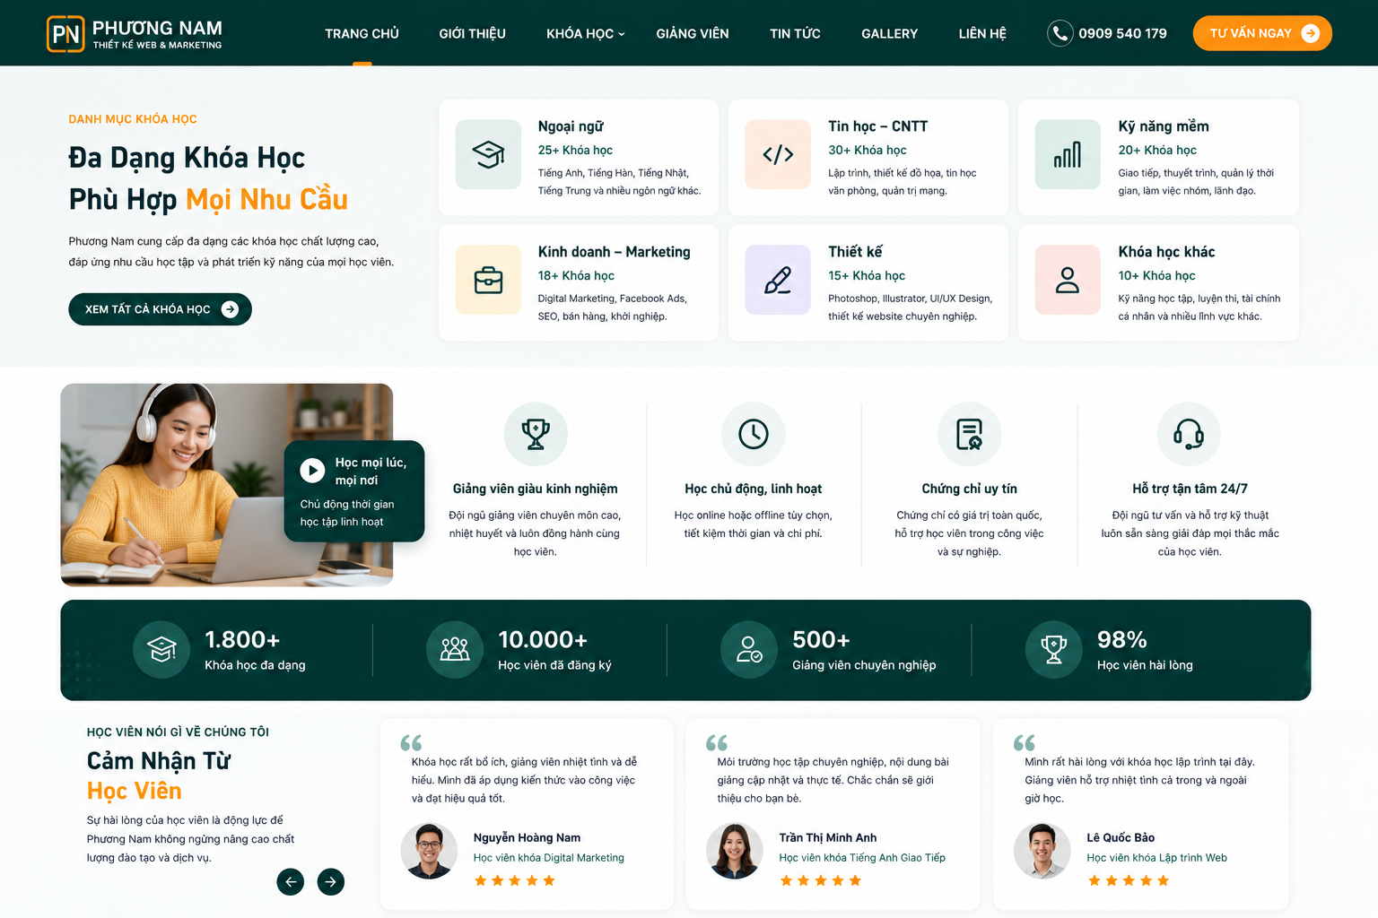Click the pen icon for Thiết kế
Image resolution: width=1378 pixels, height=918 pixels.
(x=778, y=280)
